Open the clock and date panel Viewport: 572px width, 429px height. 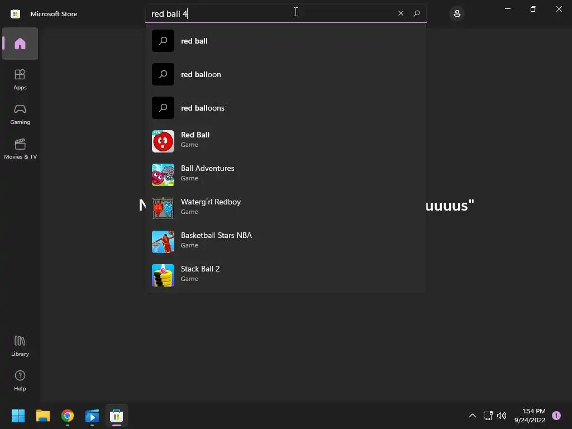530,416
